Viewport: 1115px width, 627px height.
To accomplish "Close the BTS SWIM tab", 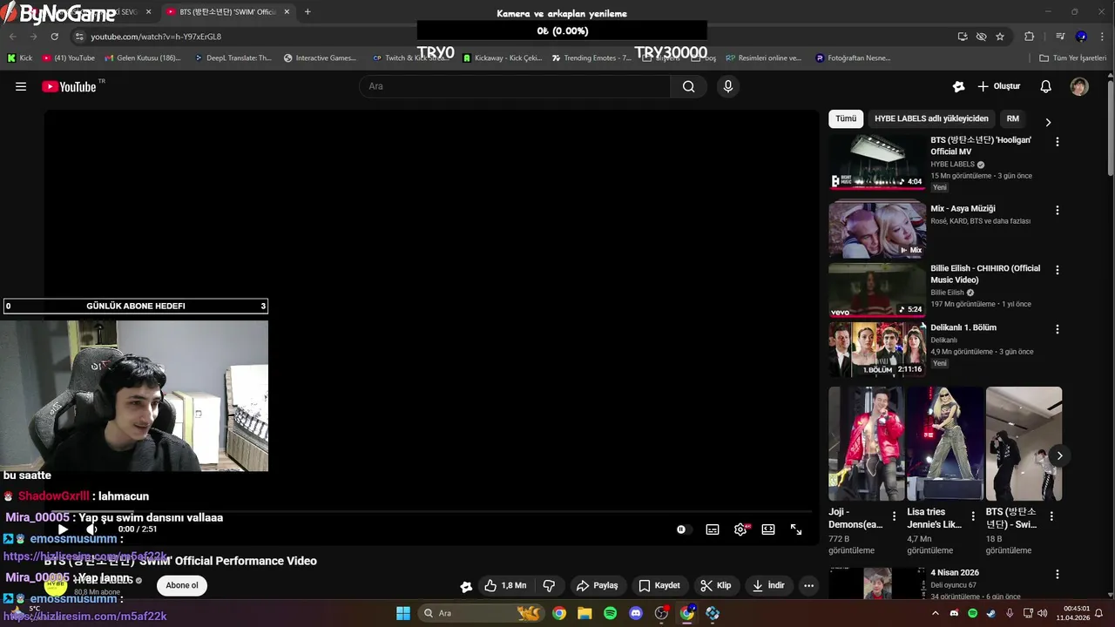I will [x=287, y=12].
